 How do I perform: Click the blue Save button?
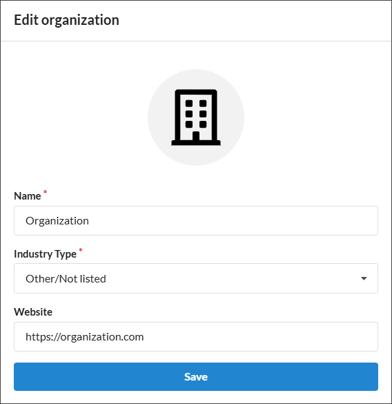(196, 376)
